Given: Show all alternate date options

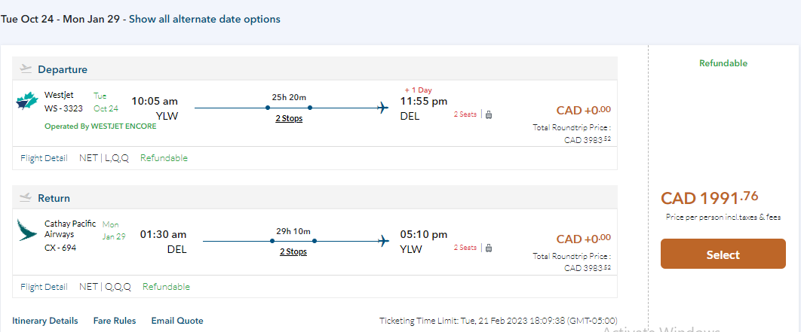Looking at the screenshot, I should [x=204, y=19].
